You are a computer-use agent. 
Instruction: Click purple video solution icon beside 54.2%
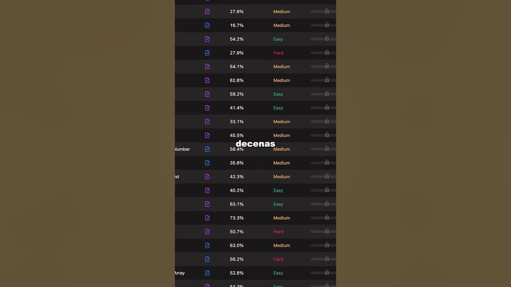[x=207, y=39]
